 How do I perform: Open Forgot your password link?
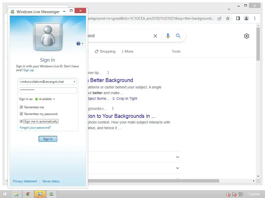(35, 128)
